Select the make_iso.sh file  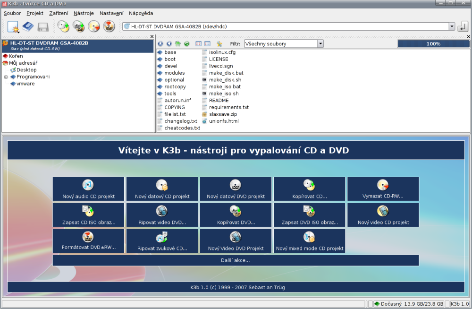(x=220, y=94)
